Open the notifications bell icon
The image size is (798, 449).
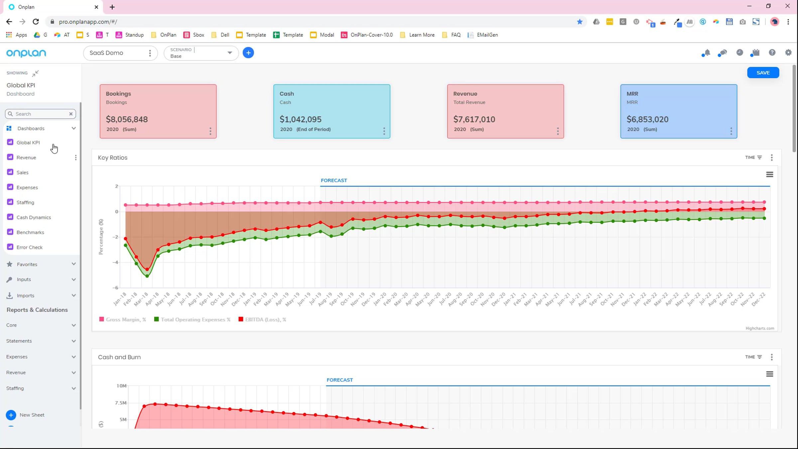coord(706,53)
